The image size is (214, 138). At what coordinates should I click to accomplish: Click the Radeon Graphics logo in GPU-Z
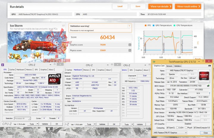[x=204, y=76]
